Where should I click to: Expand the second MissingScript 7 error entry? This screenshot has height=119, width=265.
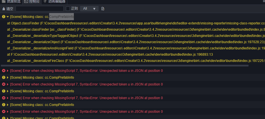click(8, 84)
